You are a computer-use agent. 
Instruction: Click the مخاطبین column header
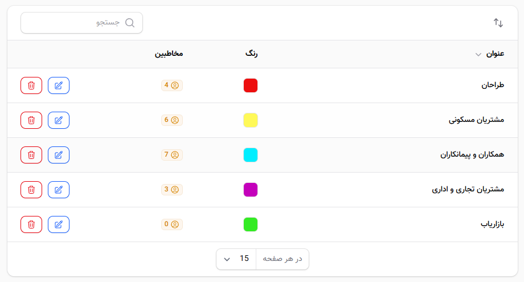169,54
